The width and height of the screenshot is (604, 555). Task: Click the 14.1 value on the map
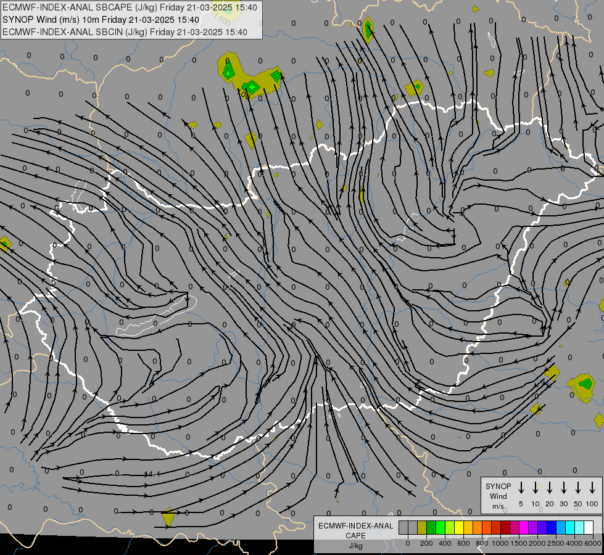[x=153, y=474]
